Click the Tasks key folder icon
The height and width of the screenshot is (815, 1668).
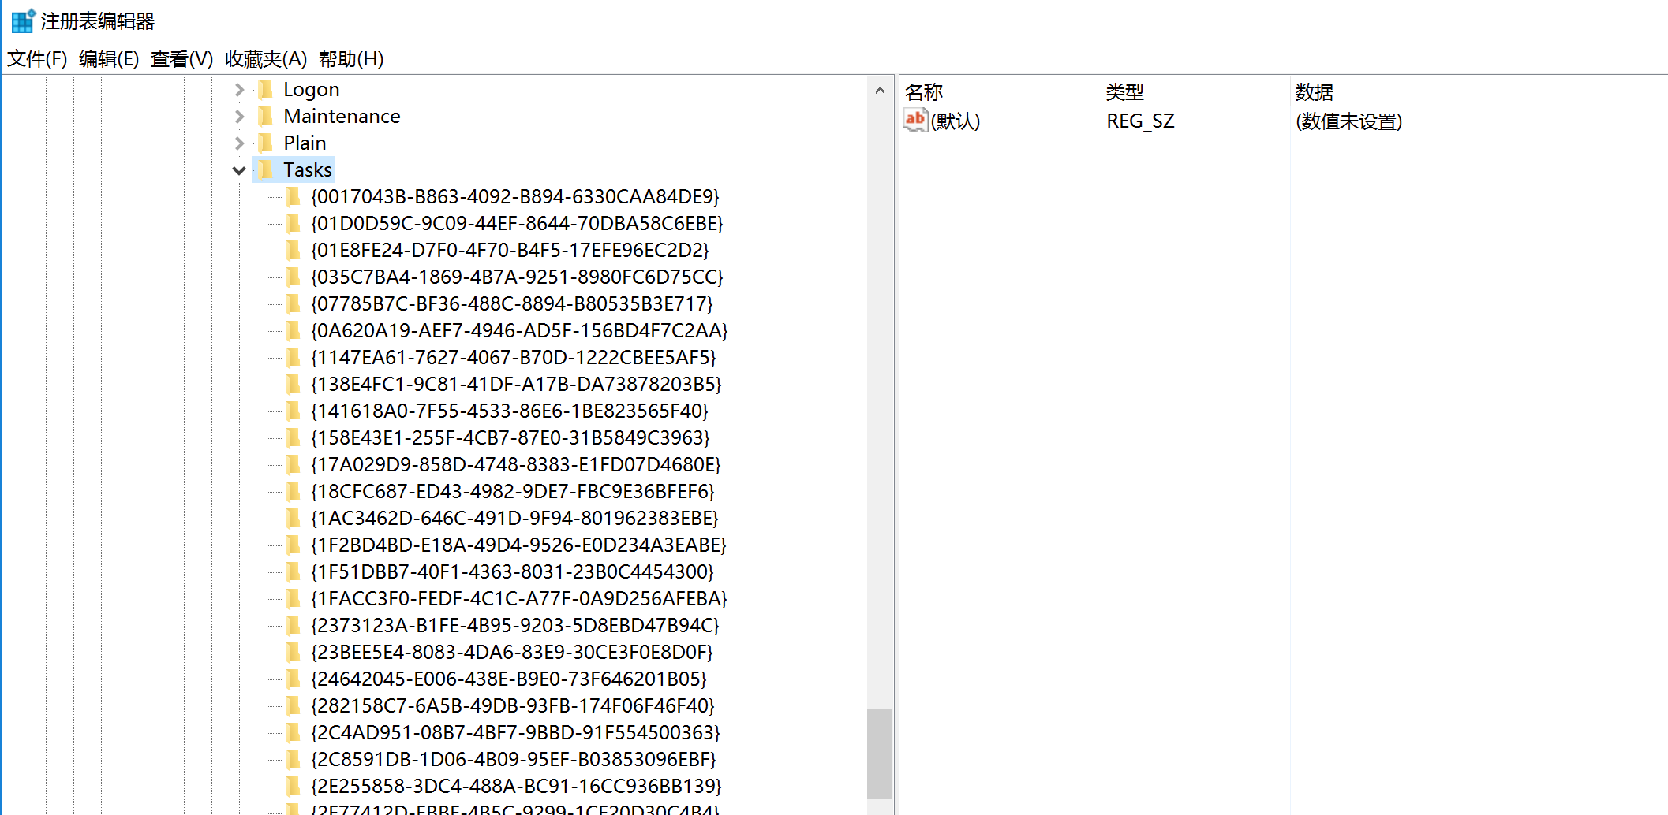267,170
